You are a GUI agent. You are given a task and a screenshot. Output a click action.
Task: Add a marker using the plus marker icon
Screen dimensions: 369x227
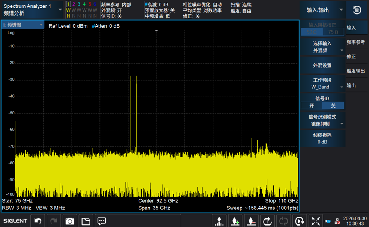[235, 221]
